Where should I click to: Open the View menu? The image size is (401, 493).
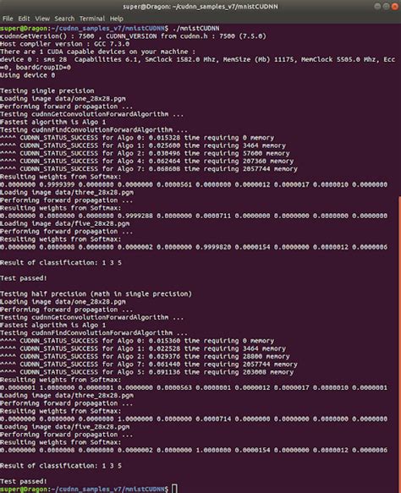click(42, 19)
